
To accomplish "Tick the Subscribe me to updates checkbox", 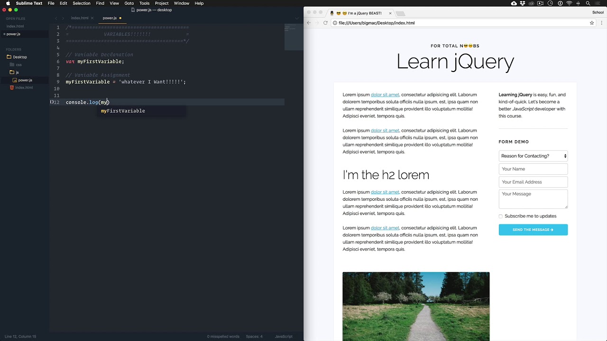I will 500,216.
